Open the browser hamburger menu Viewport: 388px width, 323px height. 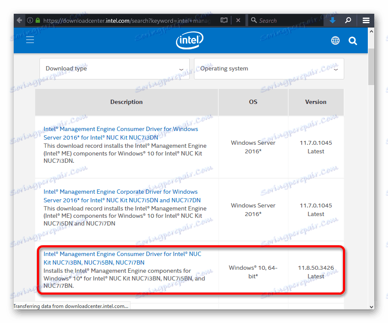(366, 20)
